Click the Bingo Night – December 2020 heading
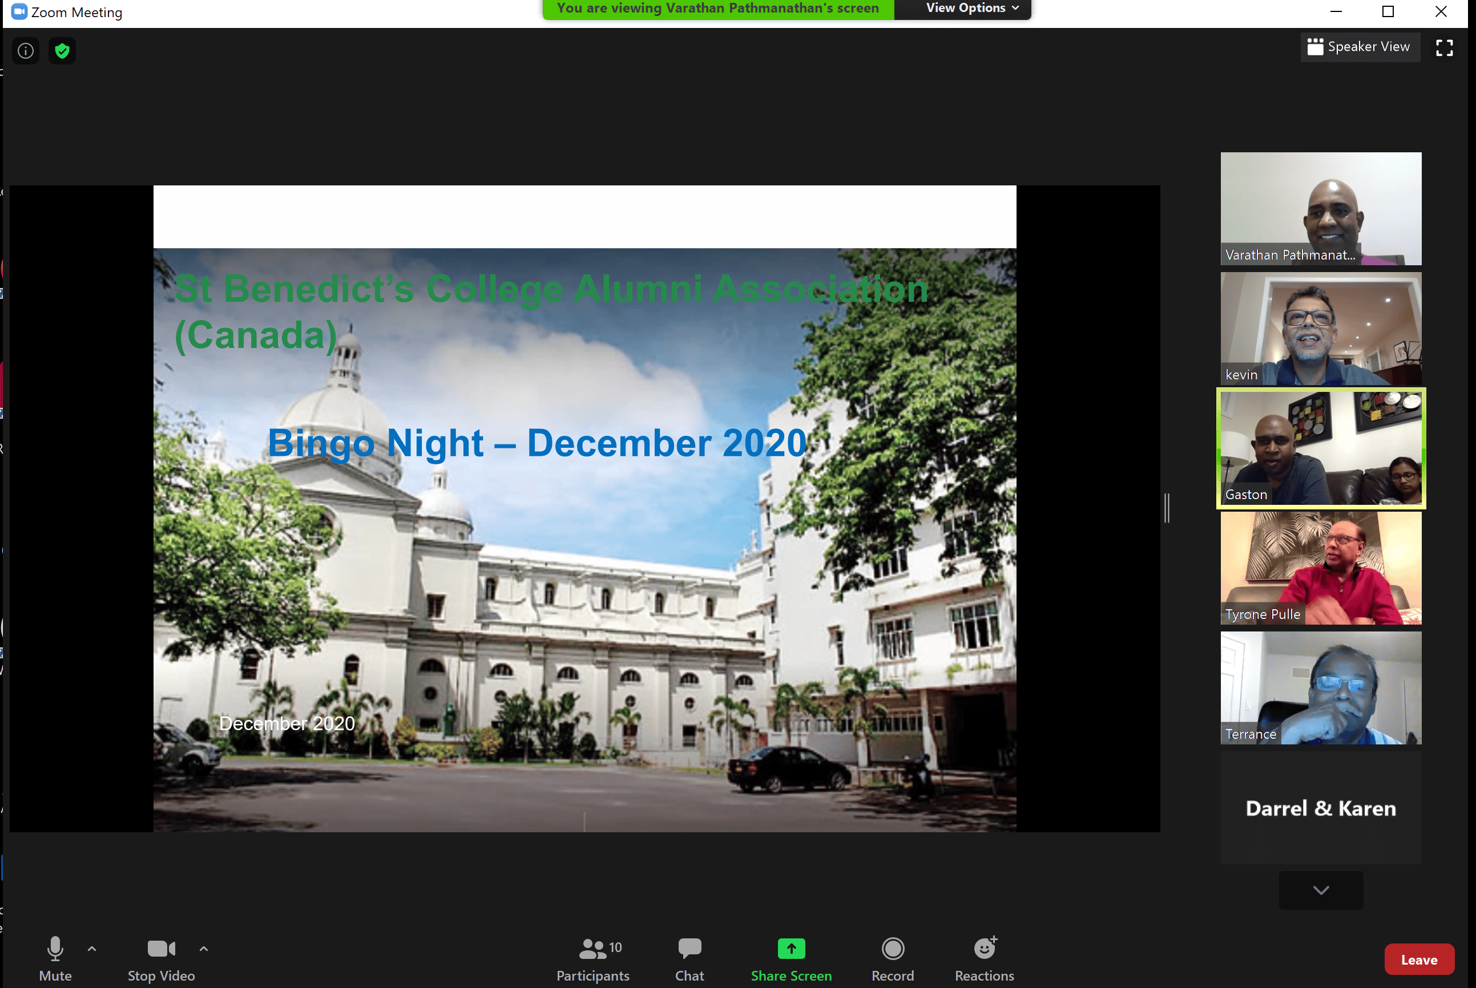 coord(537,443)
